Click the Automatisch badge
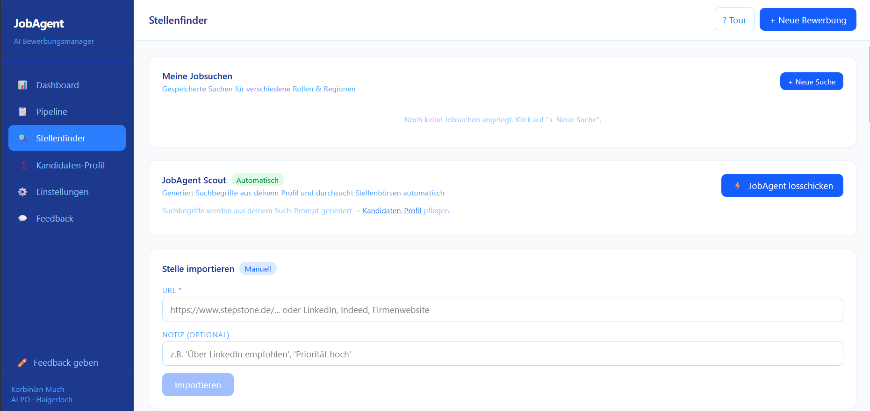Viewport: 870px width, 411px height. point(258,180)
